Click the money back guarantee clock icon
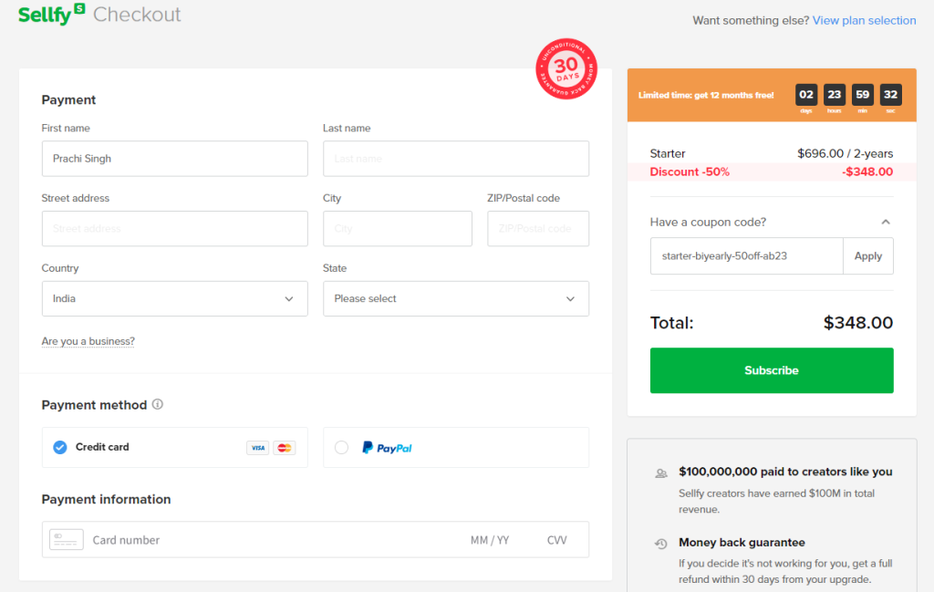The width and height of the screenshot is (934, 592). point(661,543)
